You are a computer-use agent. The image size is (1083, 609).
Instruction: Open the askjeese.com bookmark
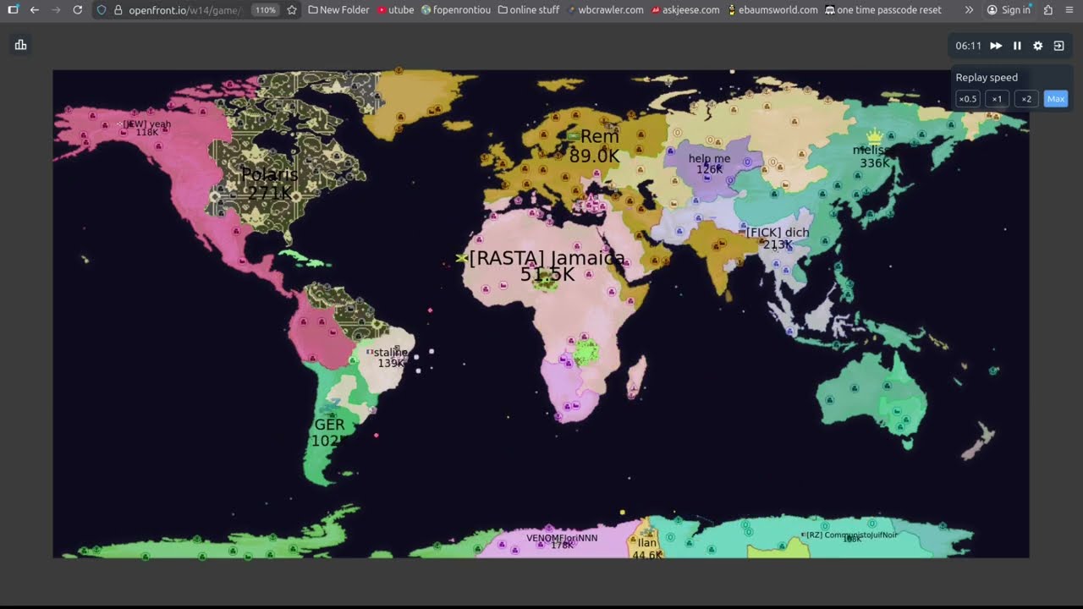[x=685, y=10]
